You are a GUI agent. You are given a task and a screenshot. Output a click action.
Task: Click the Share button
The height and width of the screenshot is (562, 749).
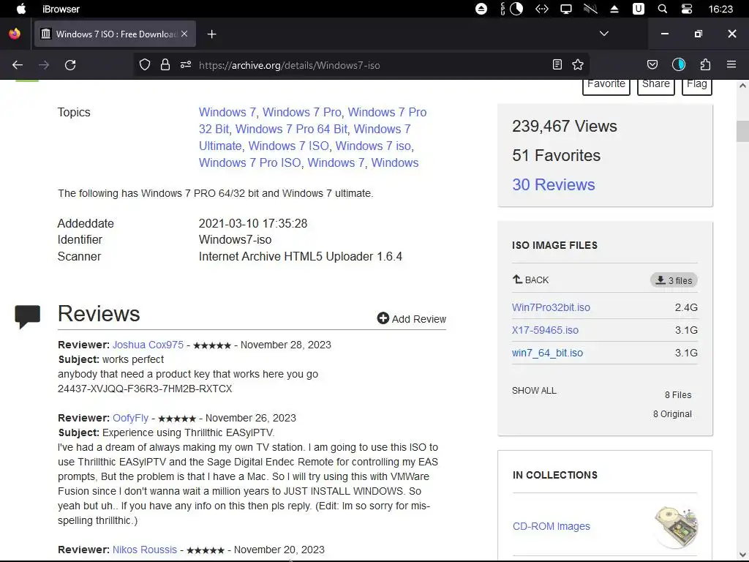point(656,86)
